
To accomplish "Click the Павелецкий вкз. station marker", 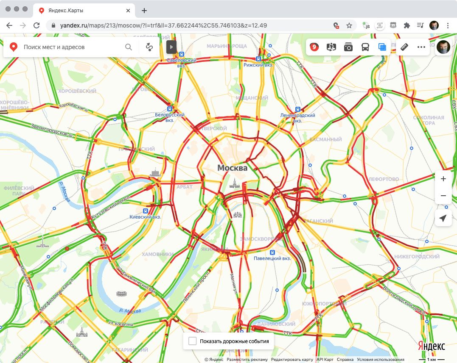I will point(272,252).
